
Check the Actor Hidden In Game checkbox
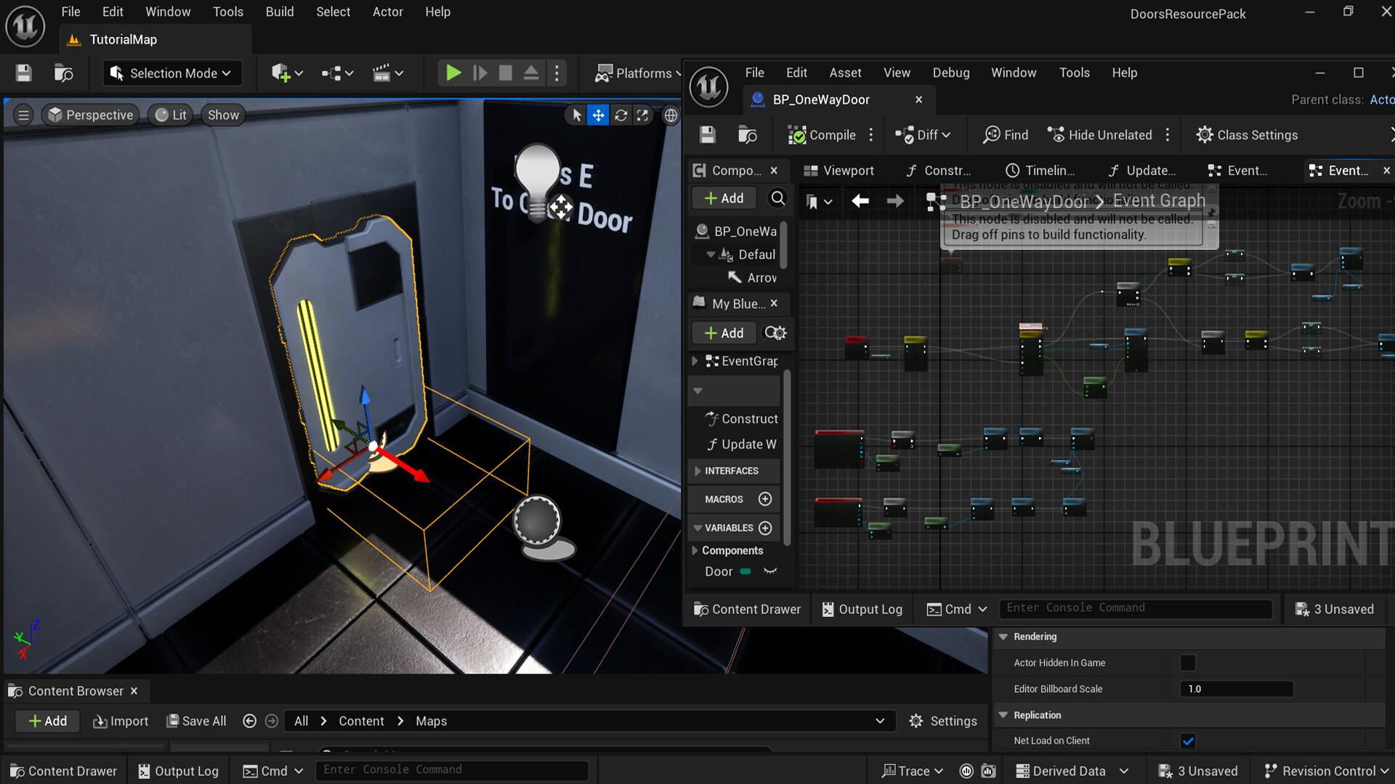pos(1188,662)
